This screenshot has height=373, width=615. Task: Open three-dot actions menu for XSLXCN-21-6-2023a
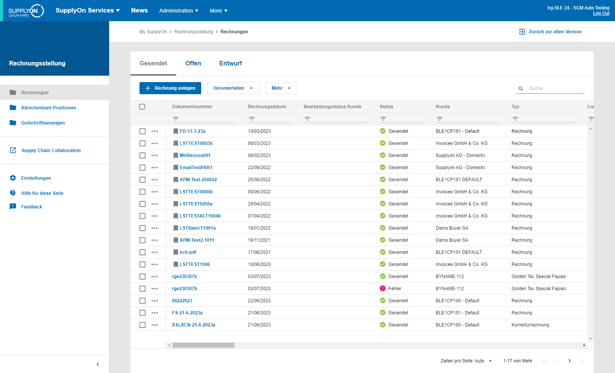(155, 325)
